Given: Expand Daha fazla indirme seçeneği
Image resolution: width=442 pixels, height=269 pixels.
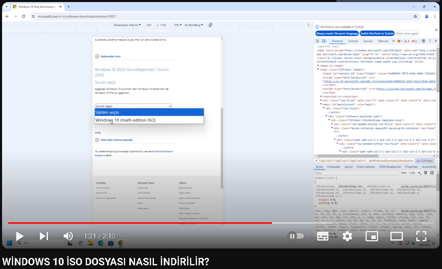Looking at the screenshot, I should click(x=114, y=140).
